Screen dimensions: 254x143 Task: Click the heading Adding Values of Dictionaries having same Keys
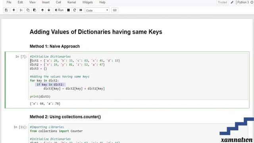96,32
